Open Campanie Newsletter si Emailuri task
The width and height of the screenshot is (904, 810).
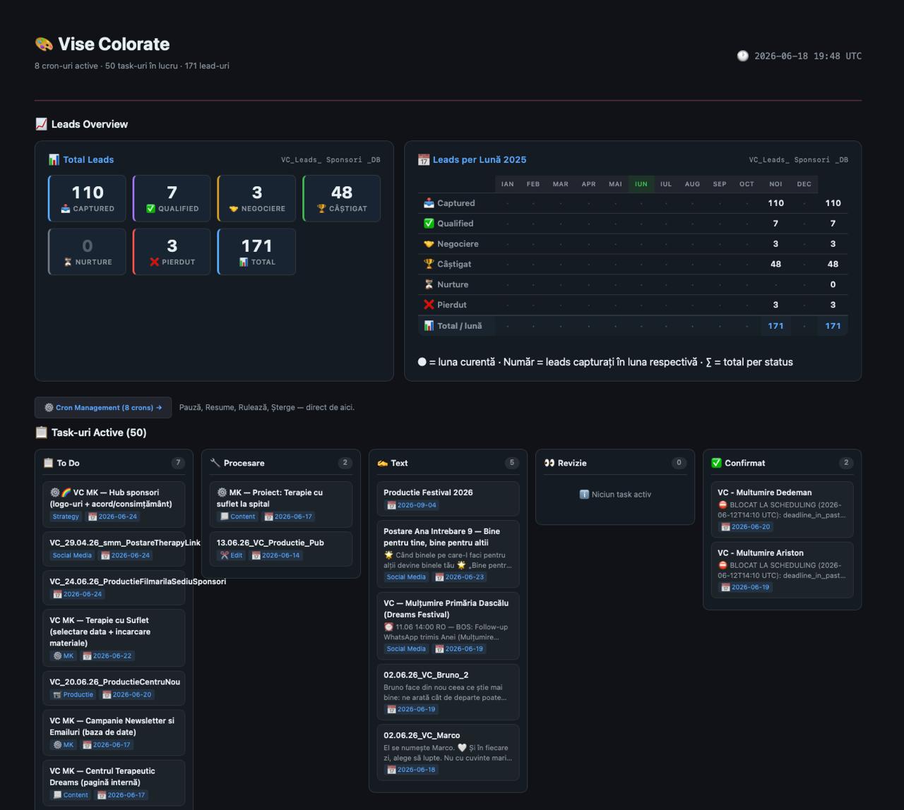[114, 732]
